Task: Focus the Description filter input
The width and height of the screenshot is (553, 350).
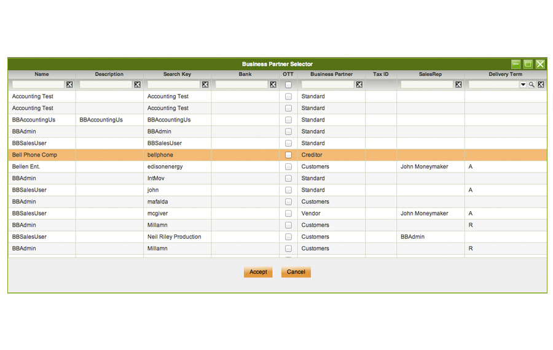Action: 106,85
